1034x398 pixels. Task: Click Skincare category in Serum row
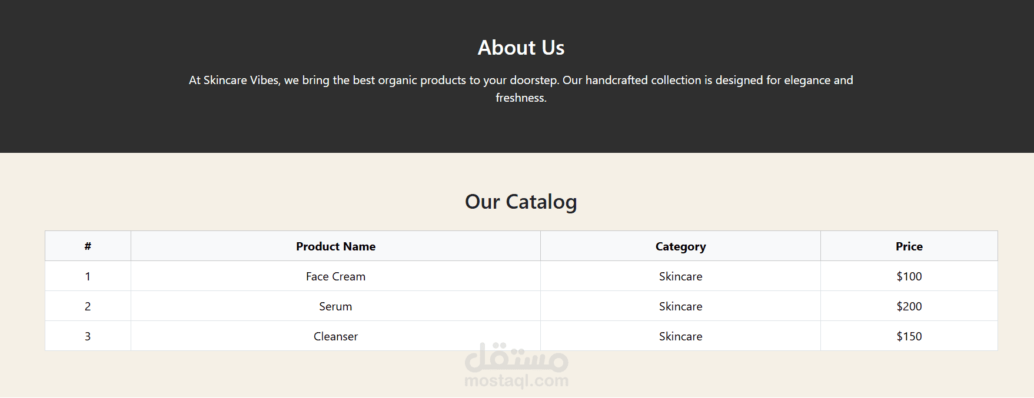(x=680, y=306)
